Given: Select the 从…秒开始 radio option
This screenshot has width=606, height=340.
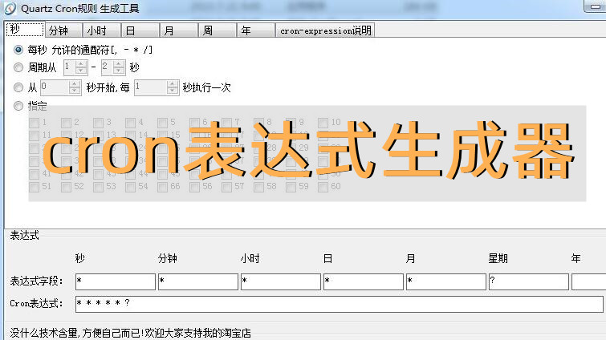Looking at the screenshot, I should [18, 87].
